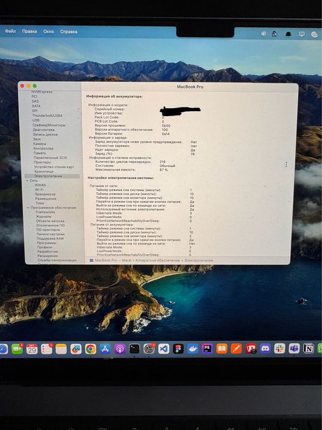The image size is (322, 430).
Task: Click MacBook Pro — Maral in path bar
Action: [112, 260]
